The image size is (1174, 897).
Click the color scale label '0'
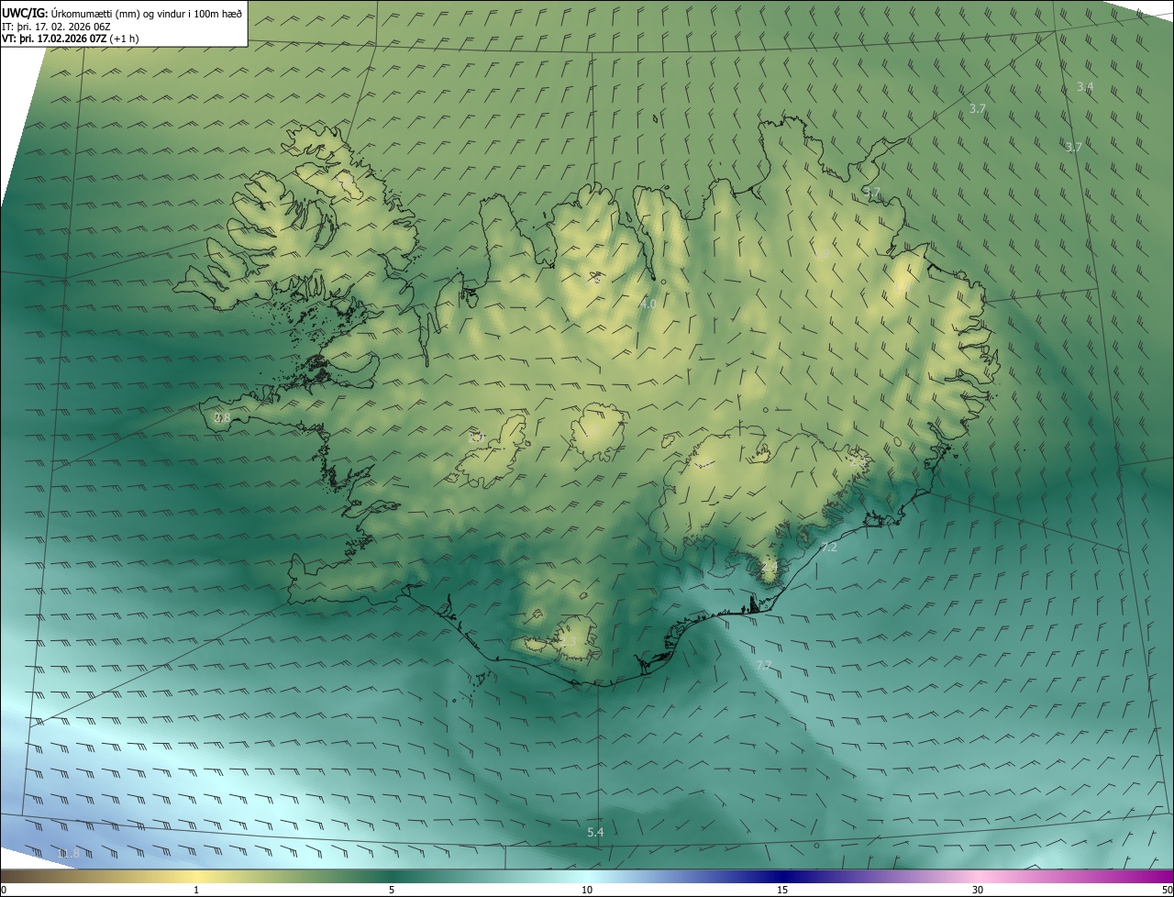click(4, 890)
